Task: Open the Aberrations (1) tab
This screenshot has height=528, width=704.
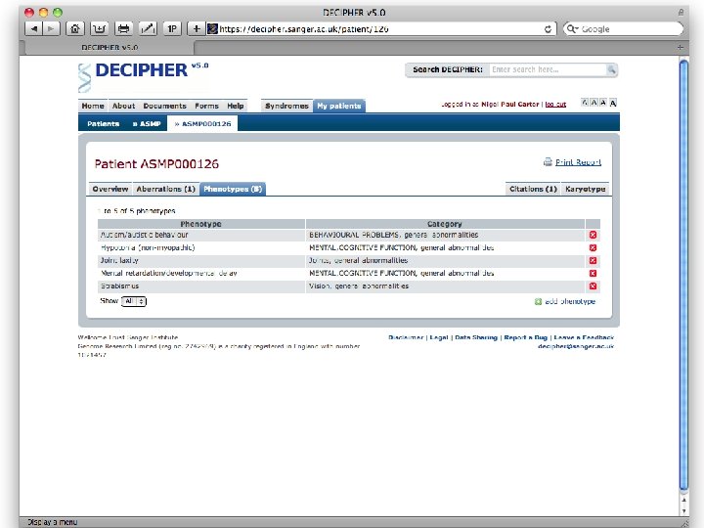Action: pos(165,189)
